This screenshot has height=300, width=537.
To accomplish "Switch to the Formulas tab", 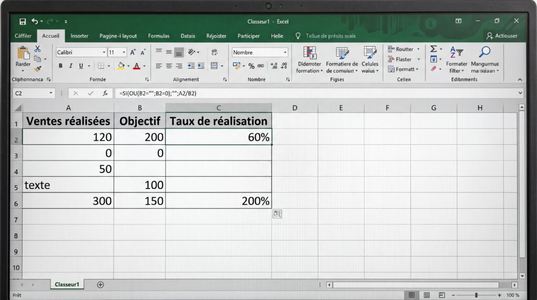I will [158, 36].
